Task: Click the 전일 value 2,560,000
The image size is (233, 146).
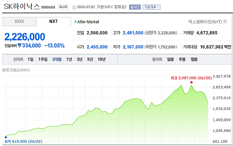Action: 97,33
